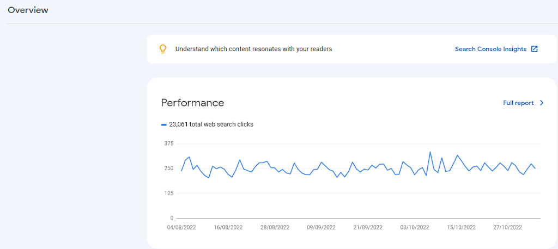Screen dimensions: 558x249
Task: Click the 04/08/2022 date on the axis
Action: pyautogui.click(x=181, y=228)
